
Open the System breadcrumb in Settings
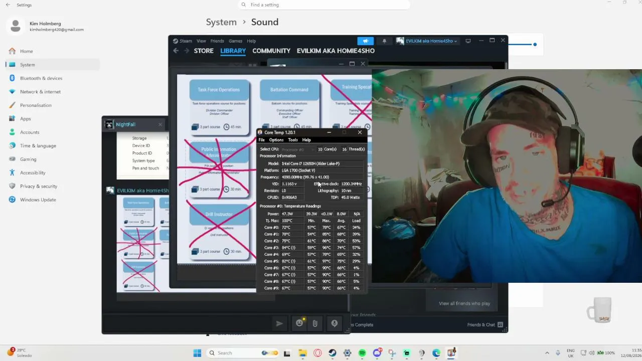221,22
